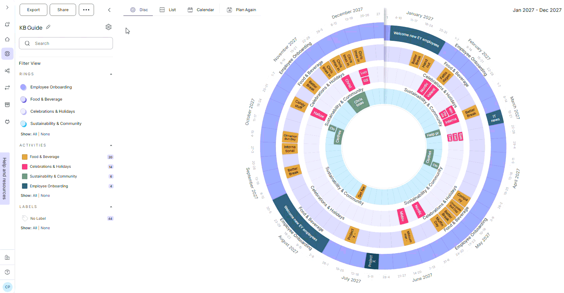The height and width of the screenshot is (293, 564).
Task: Click the question mark help icon
Action: (x=7, y=272)
